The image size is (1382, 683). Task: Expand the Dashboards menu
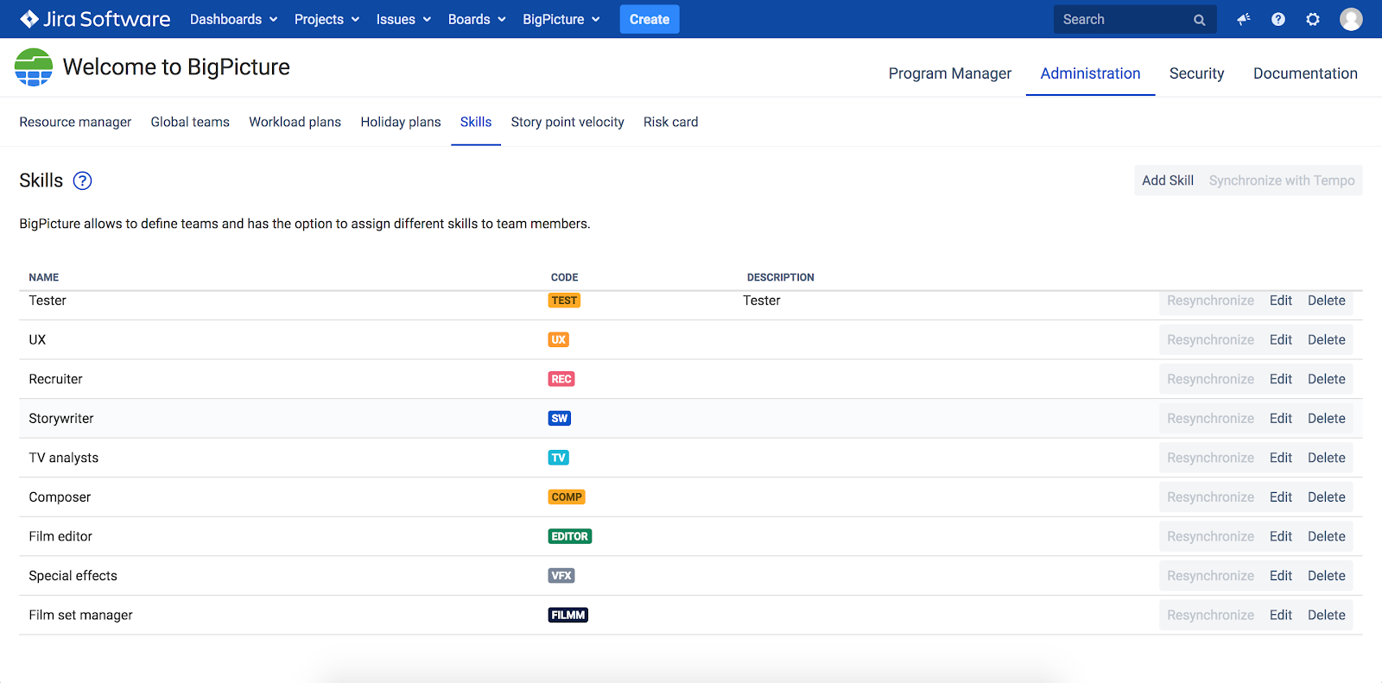click(x=233, y=19)
